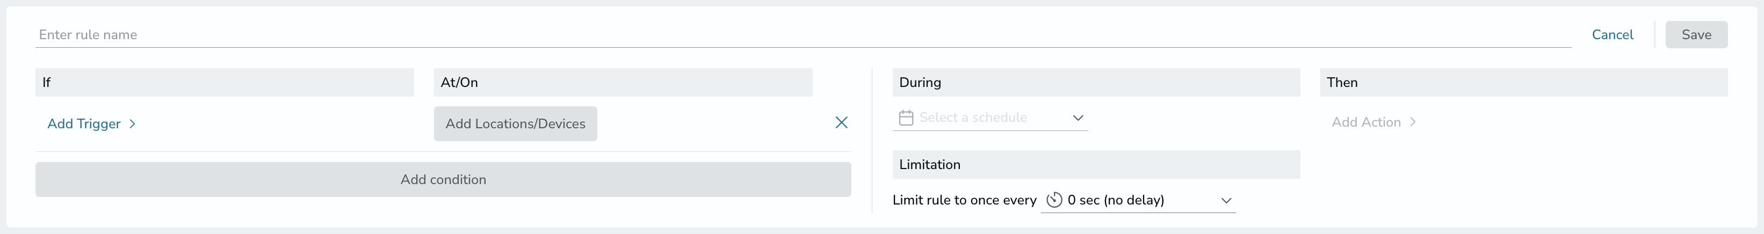Select the 0 sec (no delay) limit field
1764x234 pixels.
pos(1138,200)
